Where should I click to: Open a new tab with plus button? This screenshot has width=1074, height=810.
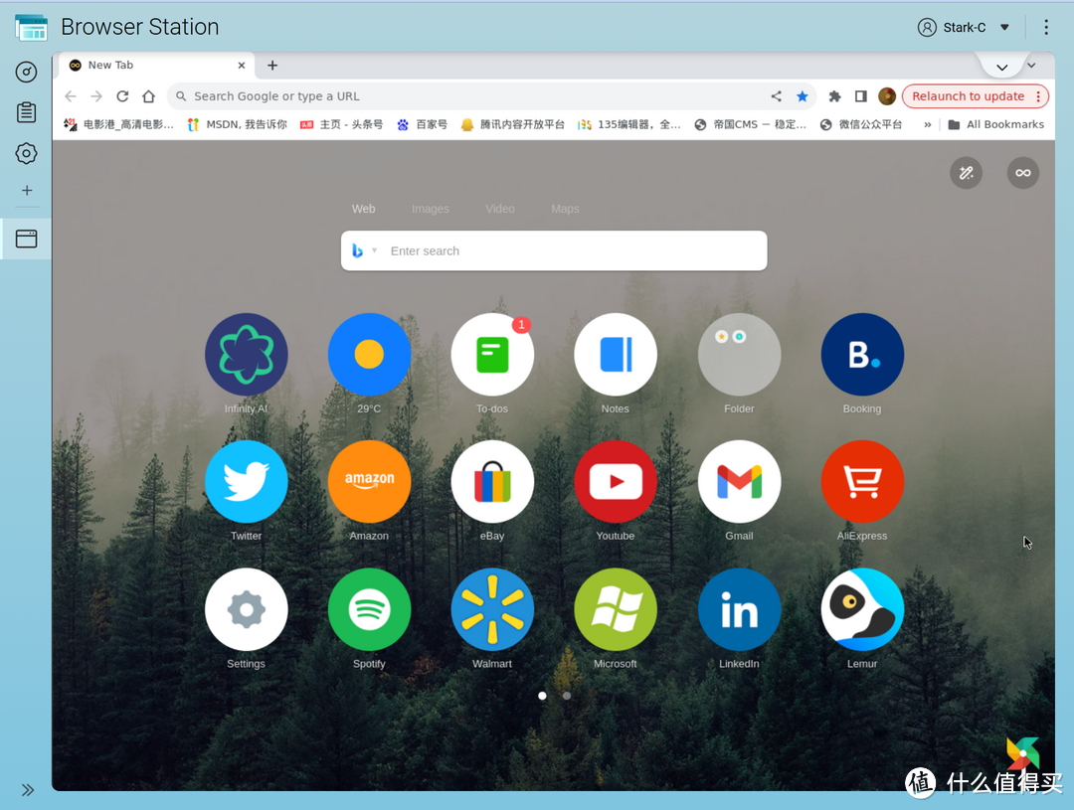pyautogui.click(x=272, y=65)
